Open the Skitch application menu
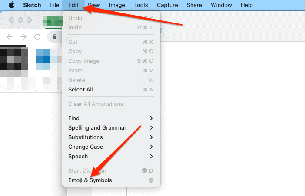The height and width of the screenshot is (196, 305). point(33,5)
